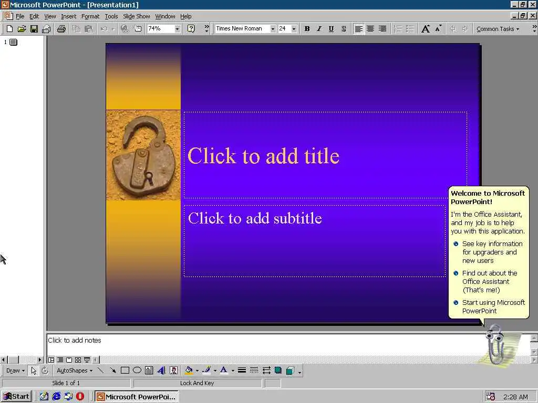Start Slide Show view button
This screenshot has width=538, height=403.
[x=87, y=360]
